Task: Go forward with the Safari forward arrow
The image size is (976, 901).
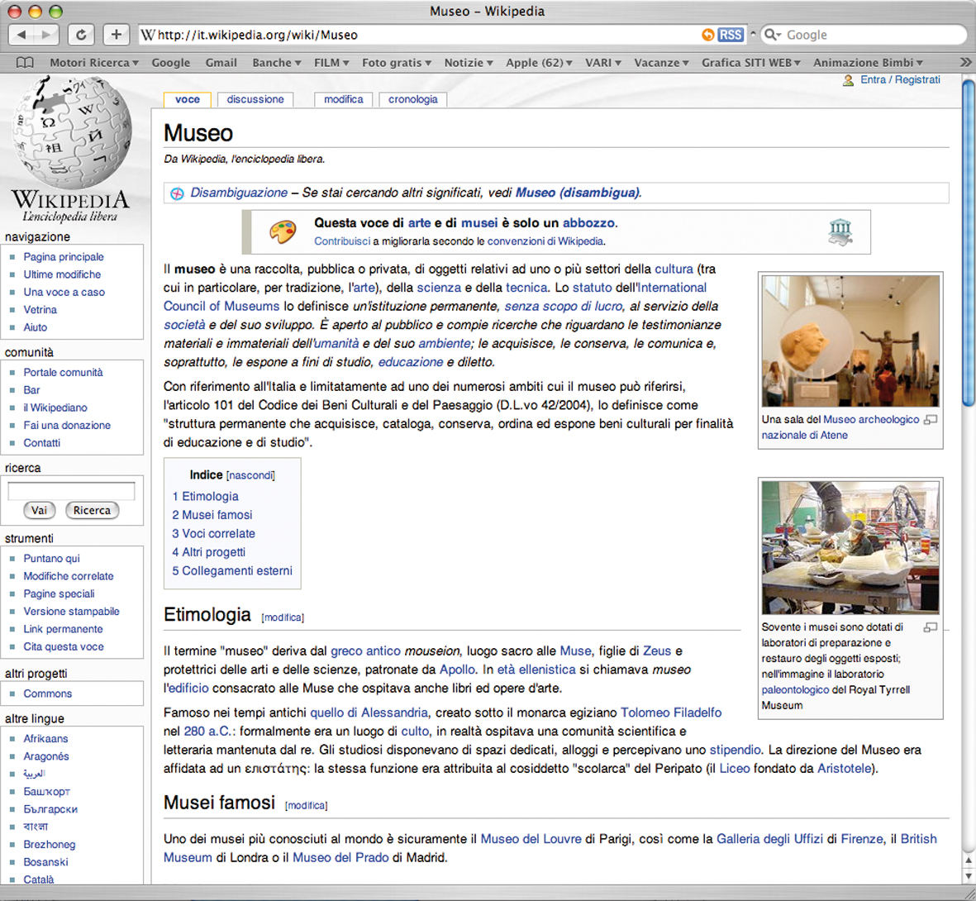Action: click(x=46, y=35)
